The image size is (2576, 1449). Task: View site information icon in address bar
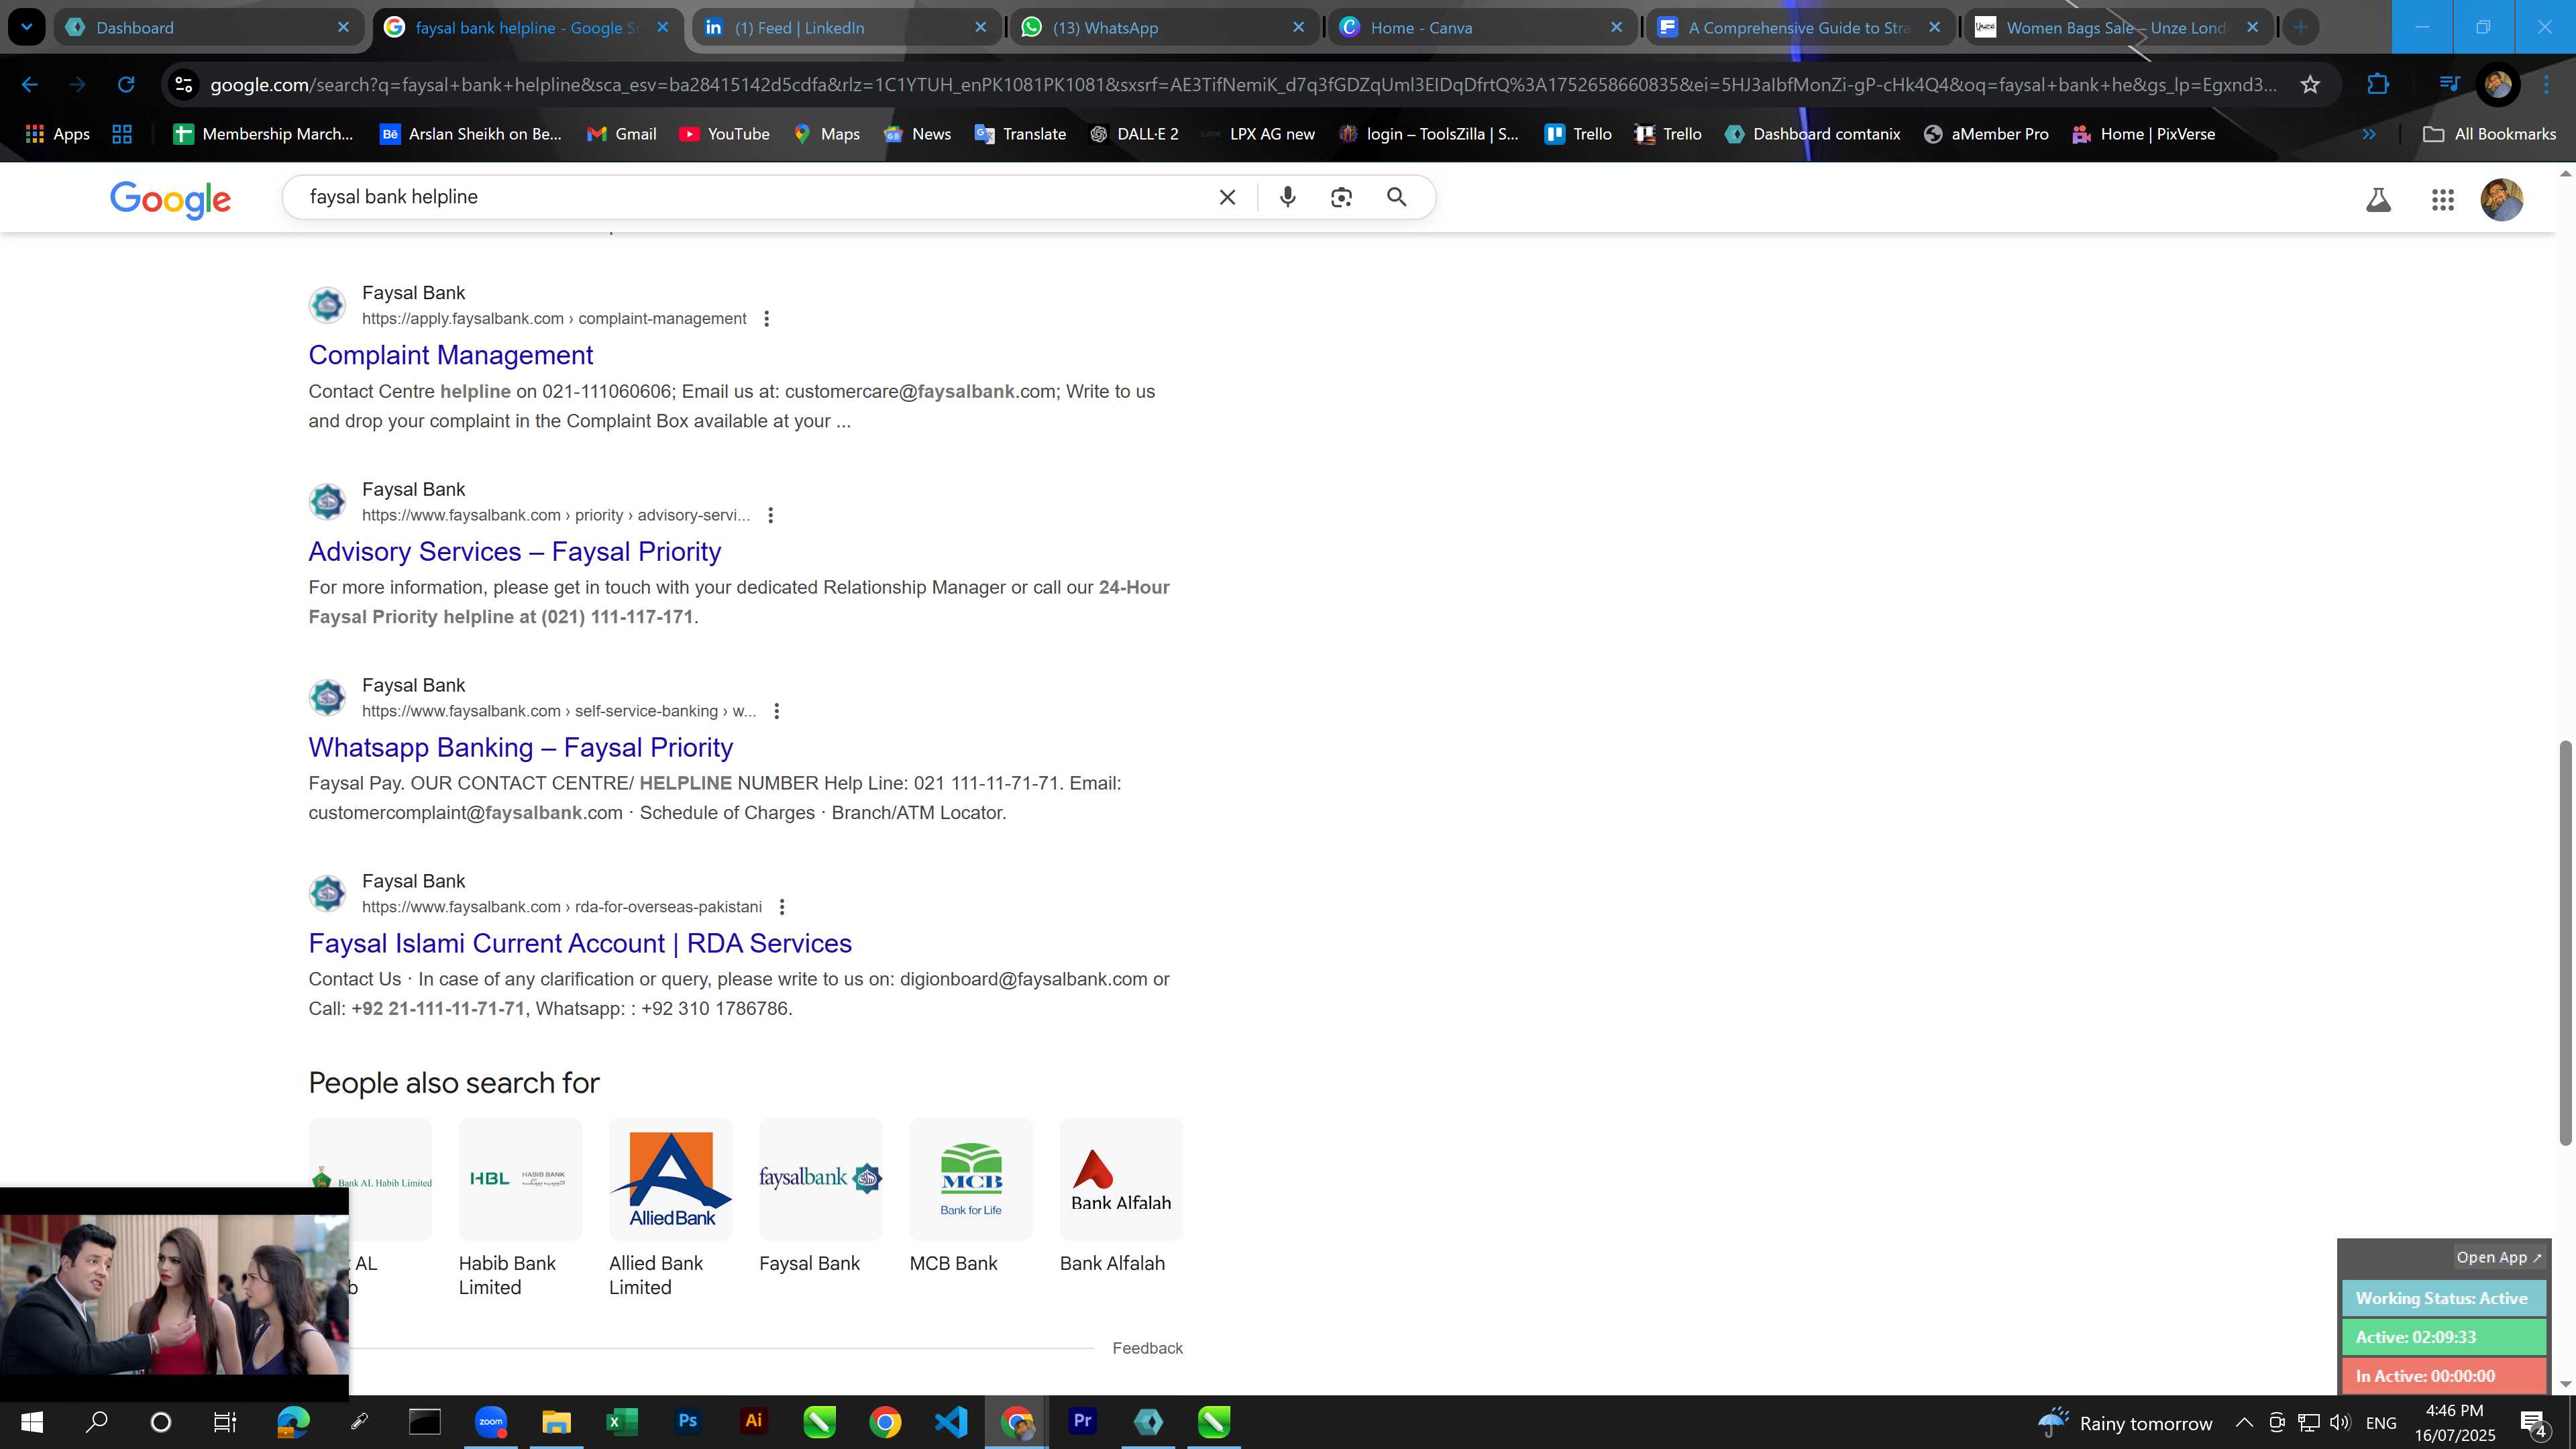click(x=183, y=85)
